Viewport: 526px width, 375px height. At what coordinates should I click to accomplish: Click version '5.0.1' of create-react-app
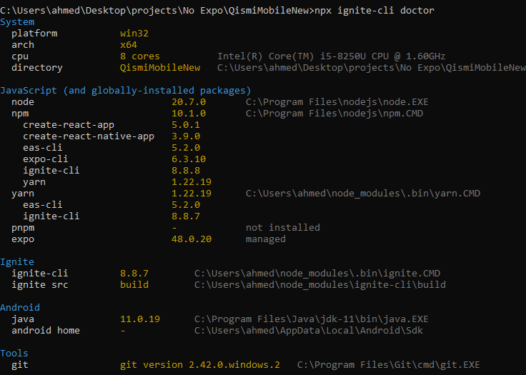[x=186, y=125]
